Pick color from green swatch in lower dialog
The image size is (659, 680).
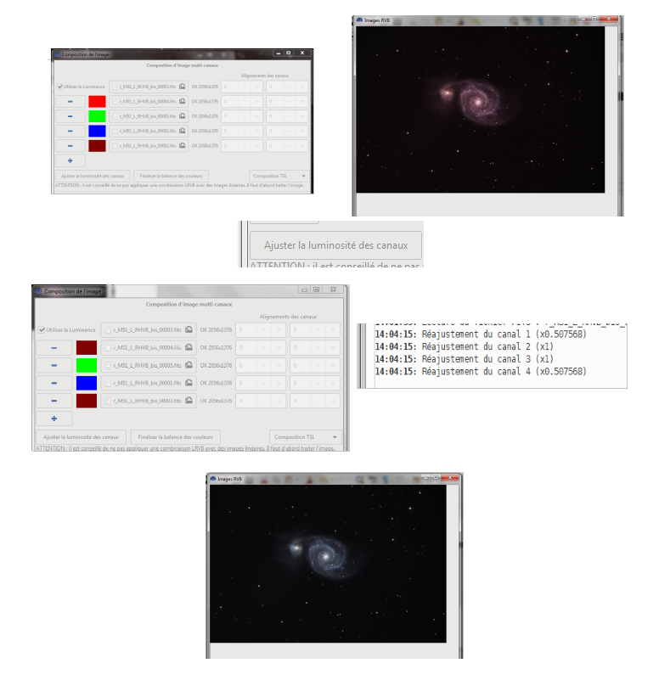click(x=87, y=366)
